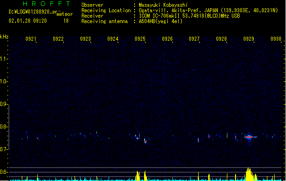Click the observer name Masayuki Kobayashi
Image resolution: width=286 pixels, height=181 pixels.
(x=163, y=5)
